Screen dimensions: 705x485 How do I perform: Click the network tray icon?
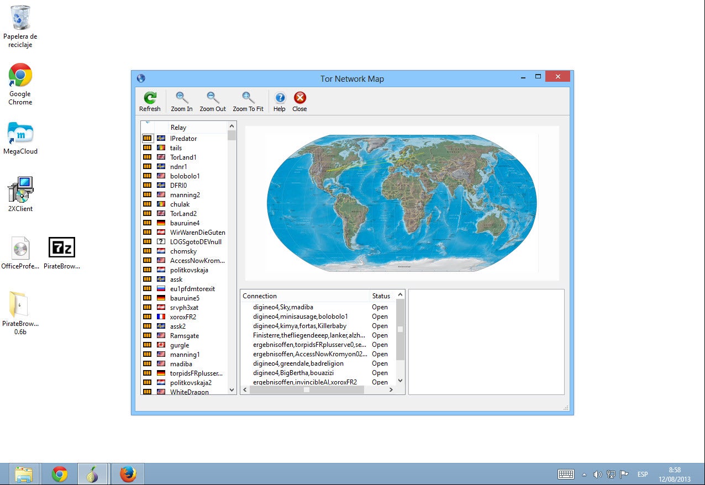611,474
